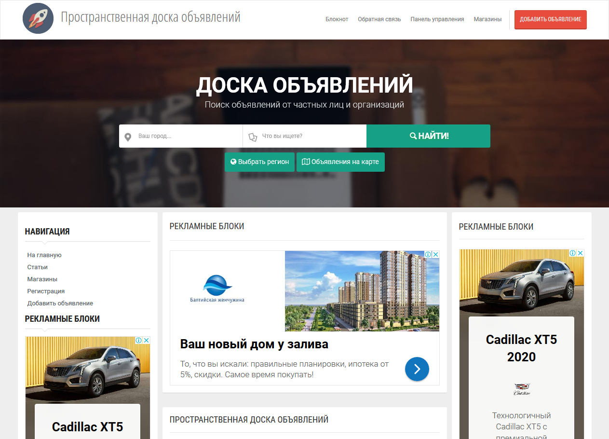Image resolution: width=609 pixels, height=439 pixels.
Task: Click the tags icon in search field
Action: (x=253, y=137)
